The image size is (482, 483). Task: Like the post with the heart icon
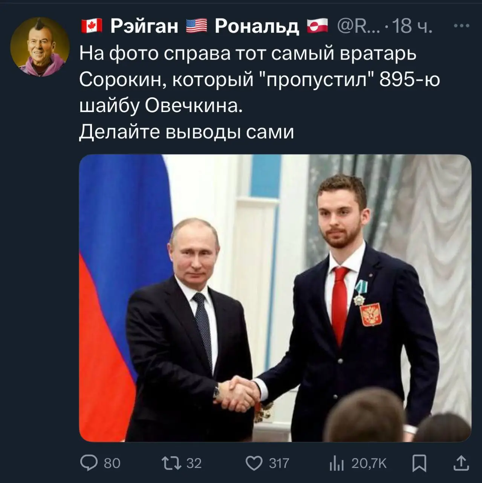pos(254,463)
